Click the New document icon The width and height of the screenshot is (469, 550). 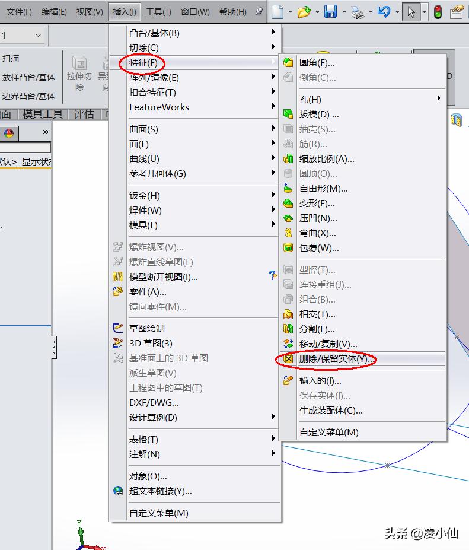click(x=277, y=12)
